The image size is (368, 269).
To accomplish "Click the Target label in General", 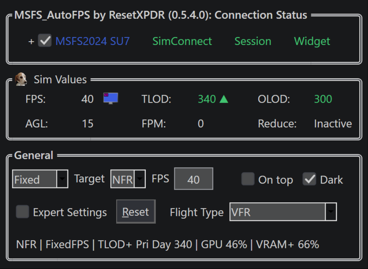I will [x=90, y=179].
